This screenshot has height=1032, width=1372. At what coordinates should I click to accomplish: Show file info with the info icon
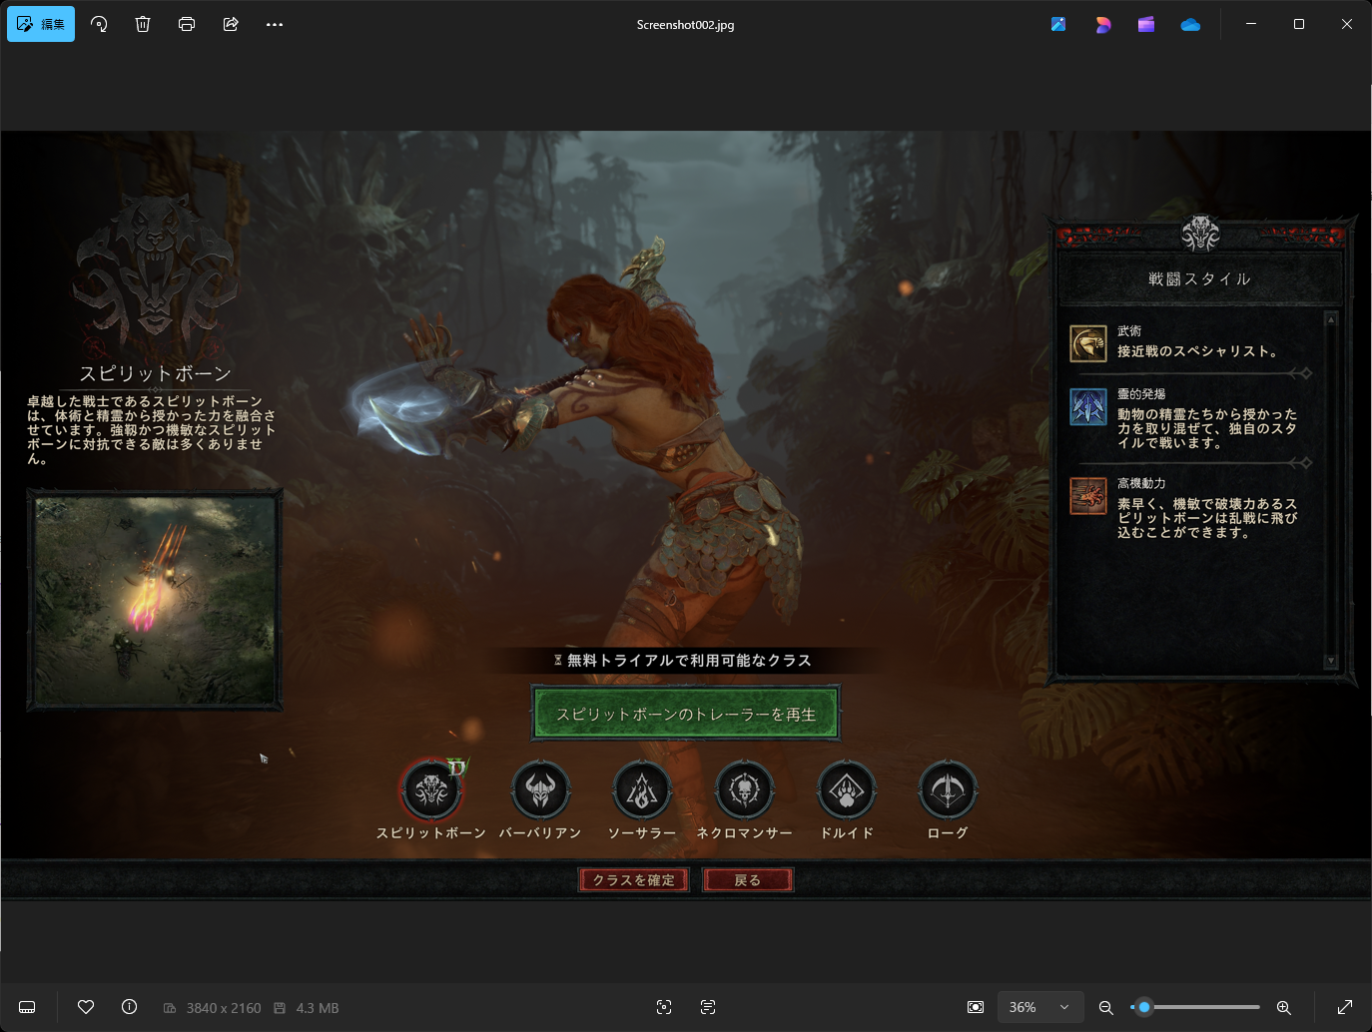point(129,1007)
